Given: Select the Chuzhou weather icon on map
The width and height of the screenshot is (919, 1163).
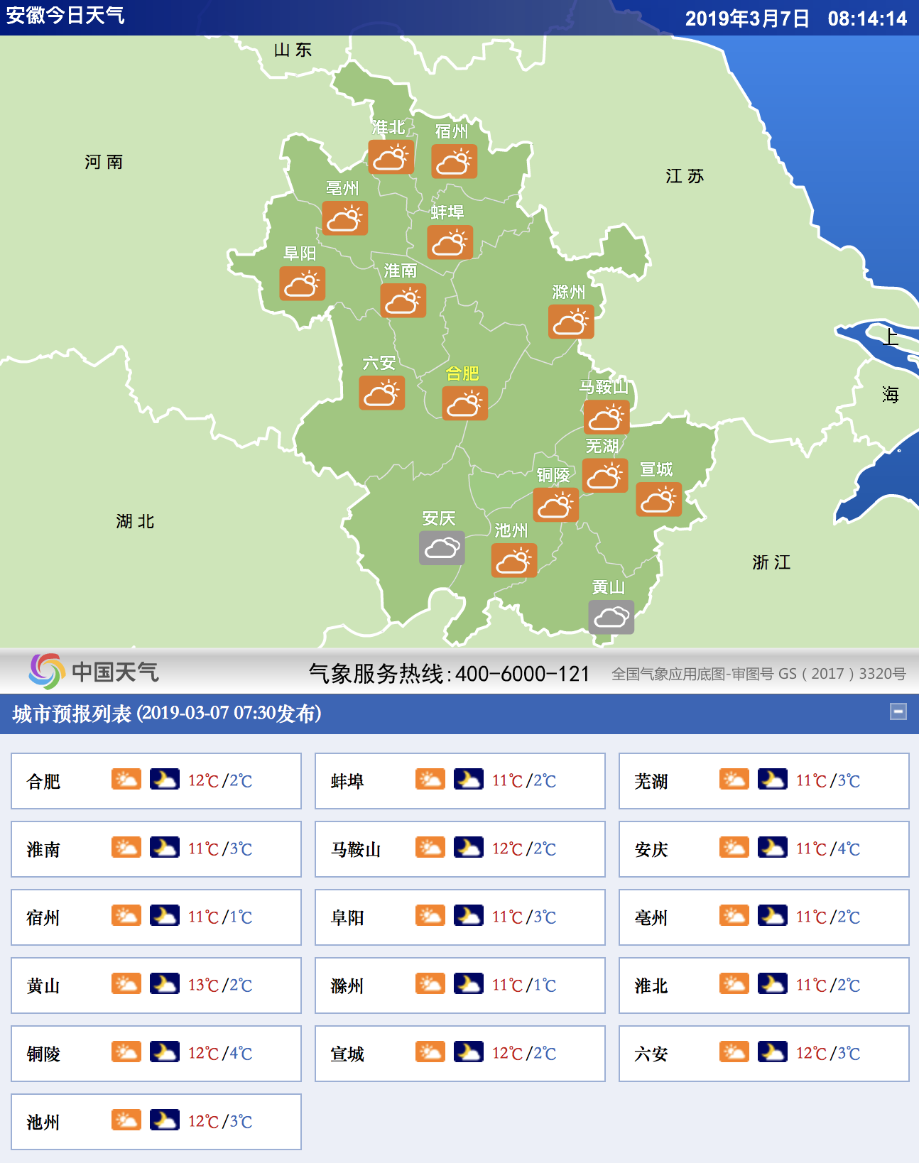Looking at the screenshot, I should [x=570, y=322].
